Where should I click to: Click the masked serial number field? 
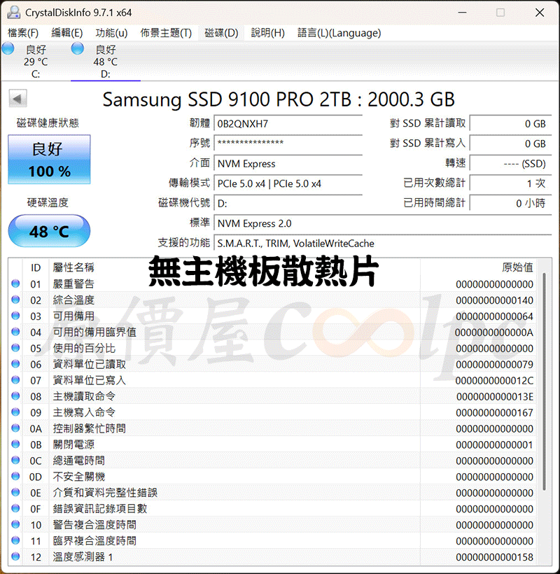288,143
